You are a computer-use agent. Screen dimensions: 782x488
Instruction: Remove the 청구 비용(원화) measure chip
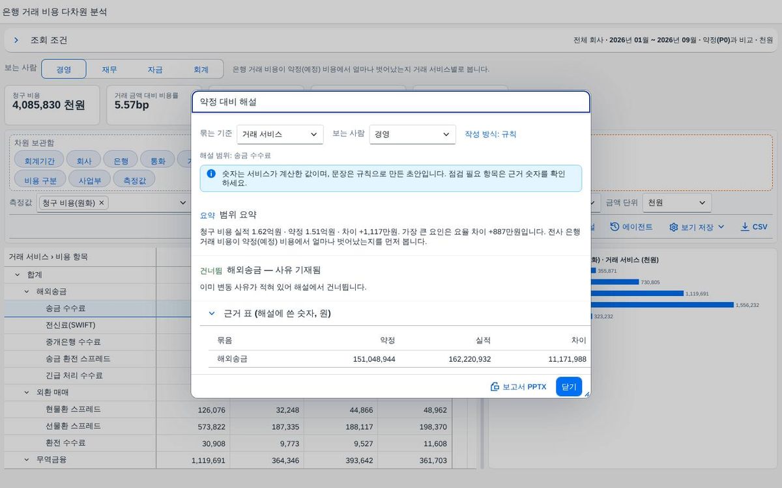[101, 203]
